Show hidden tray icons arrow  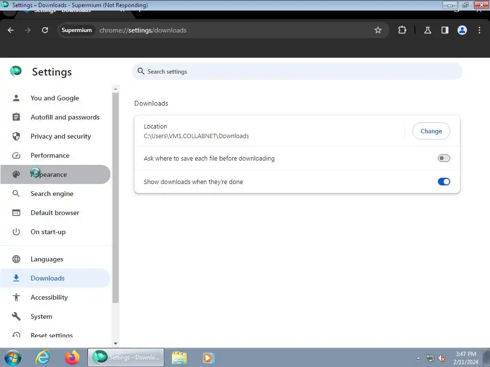coord(418,358)
